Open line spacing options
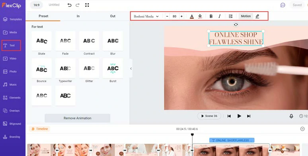This screenshot has height=156, width=308. [x=231, y=16]
